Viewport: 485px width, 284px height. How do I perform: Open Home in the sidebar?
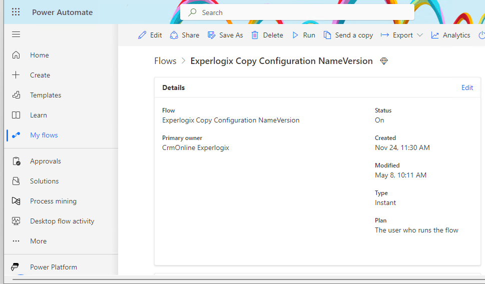(x=39, y=55)
